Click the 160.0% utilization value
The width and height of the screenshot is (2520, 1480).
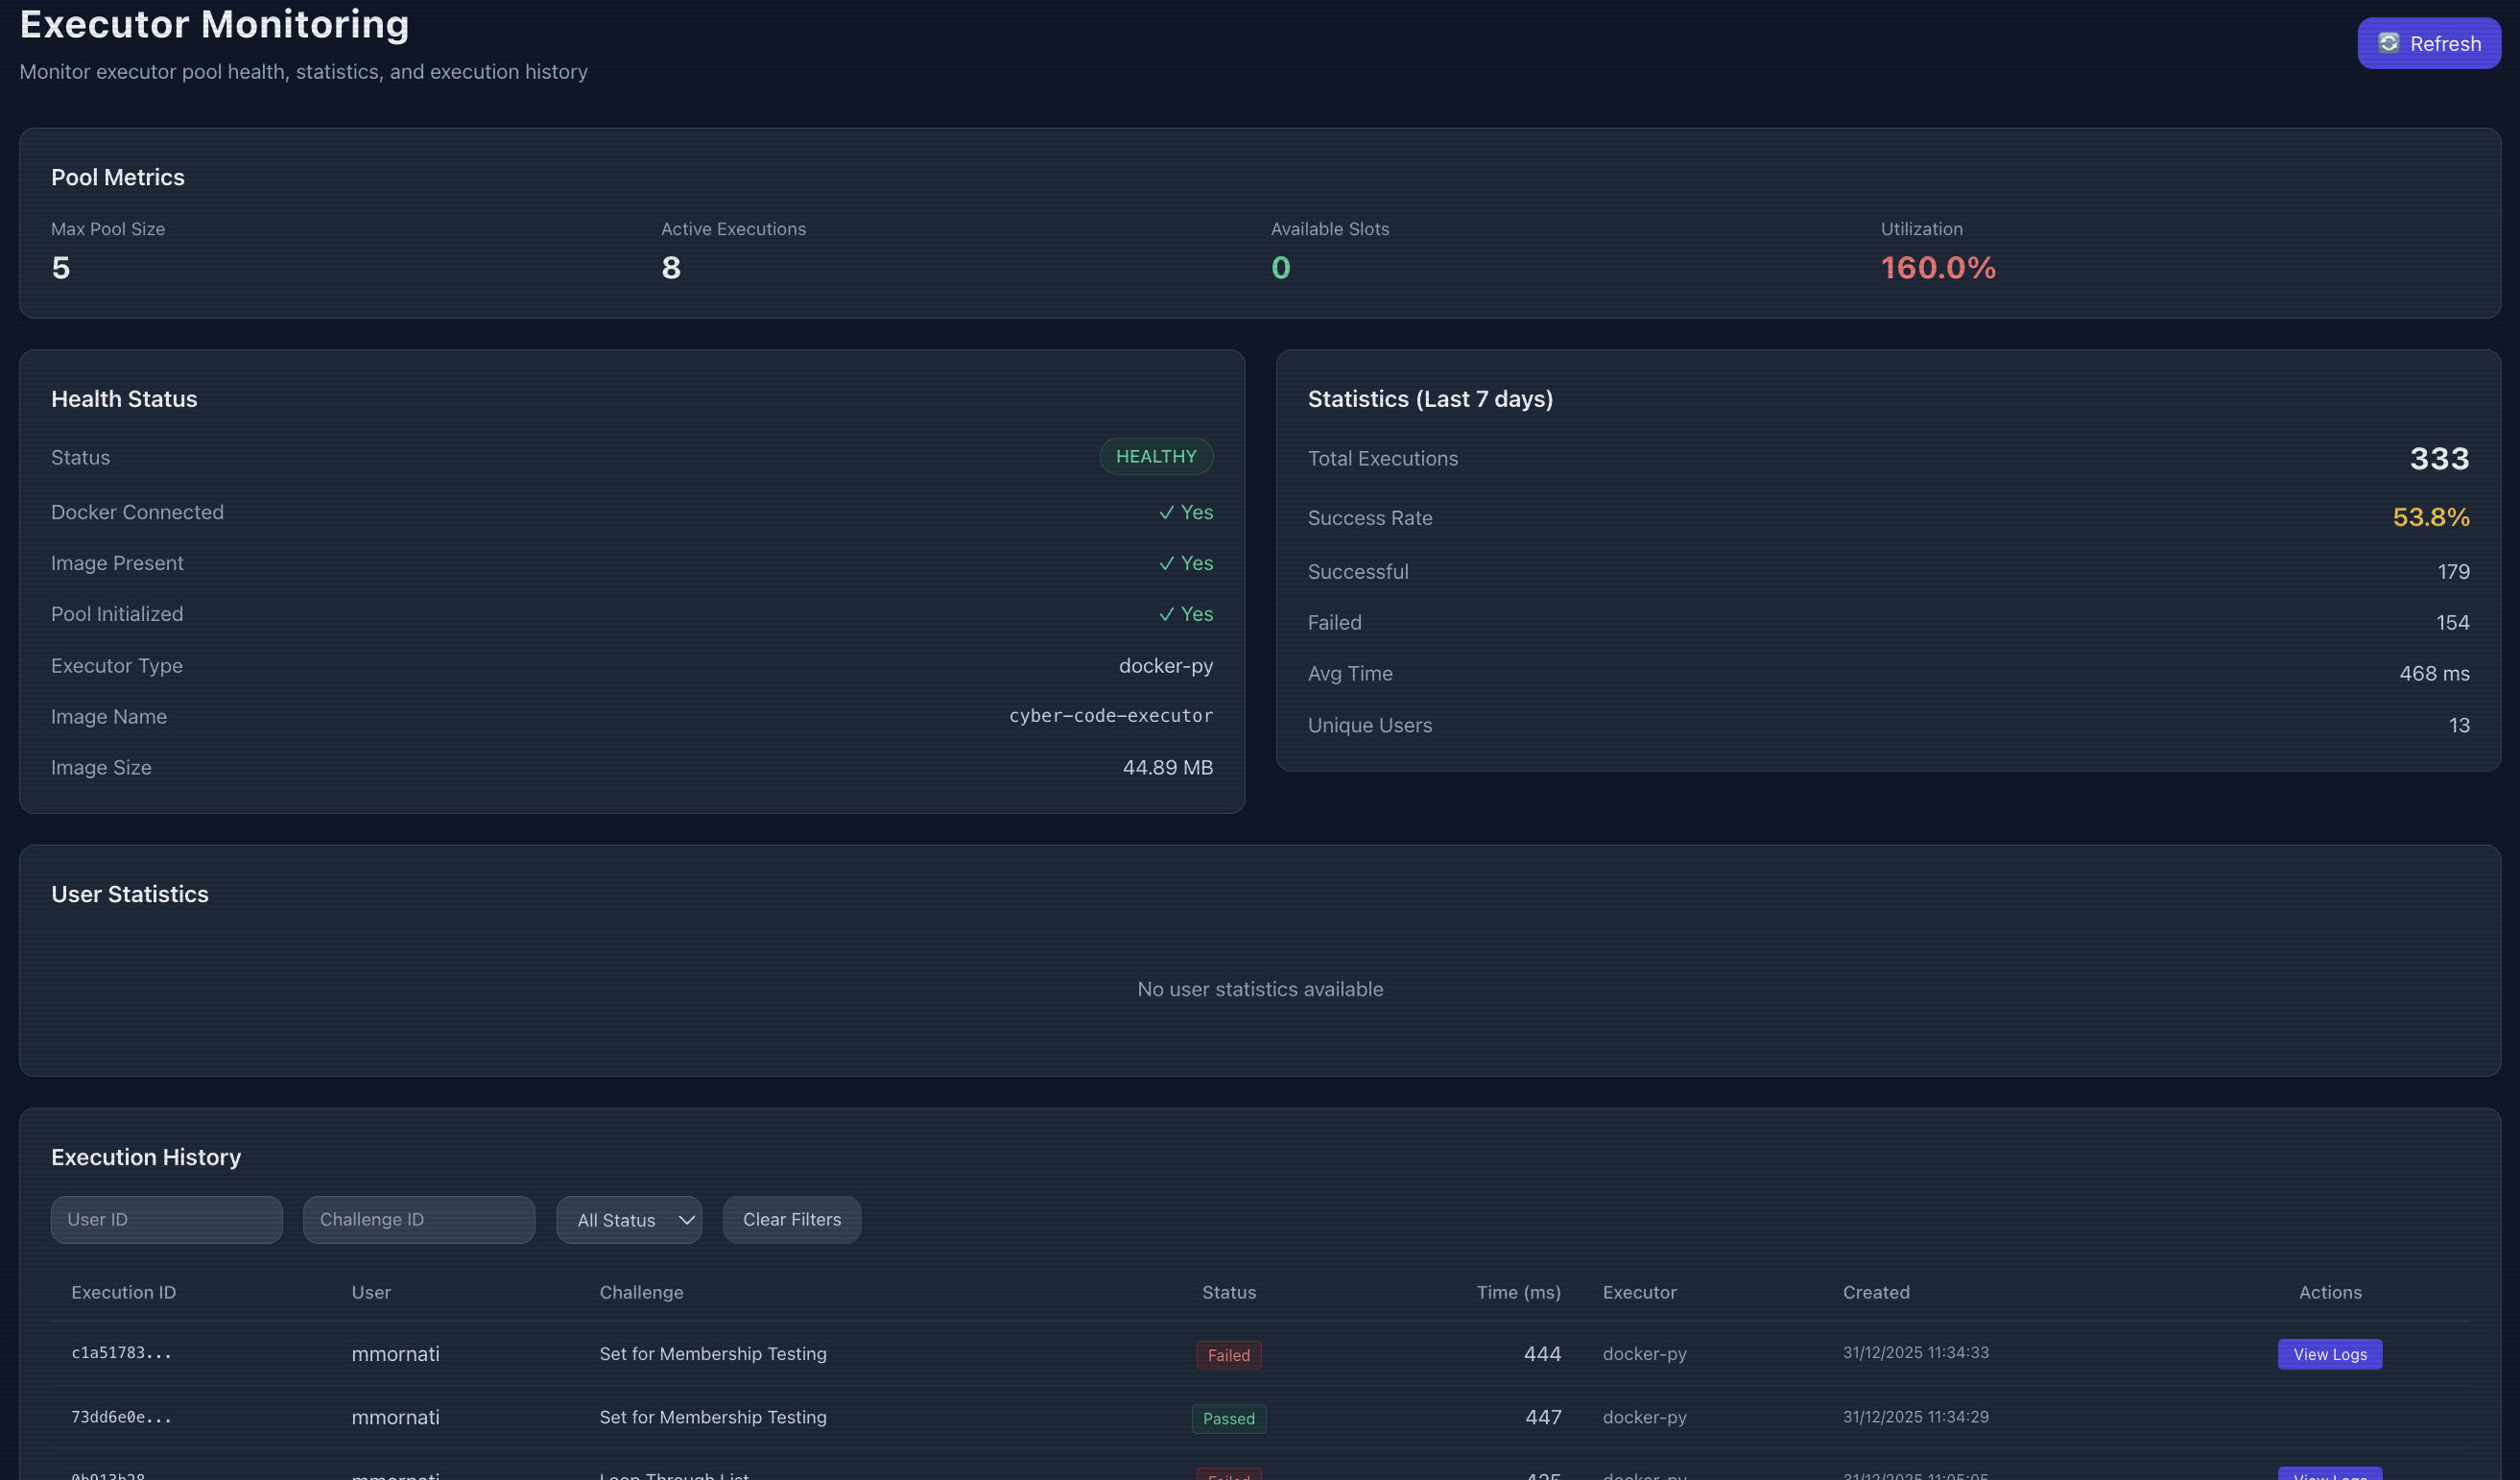1937,267
